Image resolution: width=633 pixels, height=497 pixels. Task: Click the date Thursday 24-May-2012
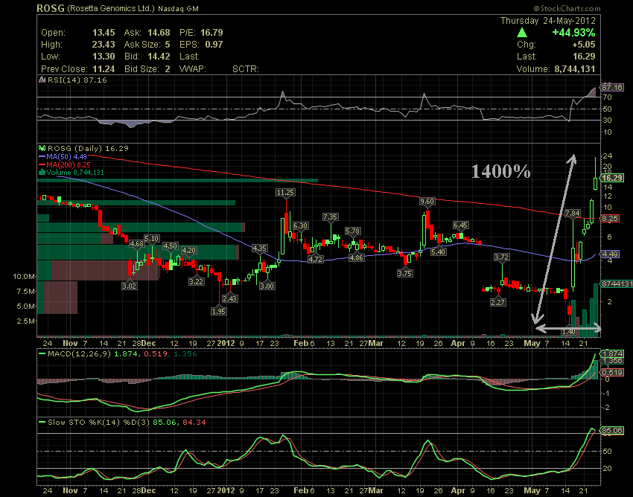pyautogui.click(x=547, y=21)
